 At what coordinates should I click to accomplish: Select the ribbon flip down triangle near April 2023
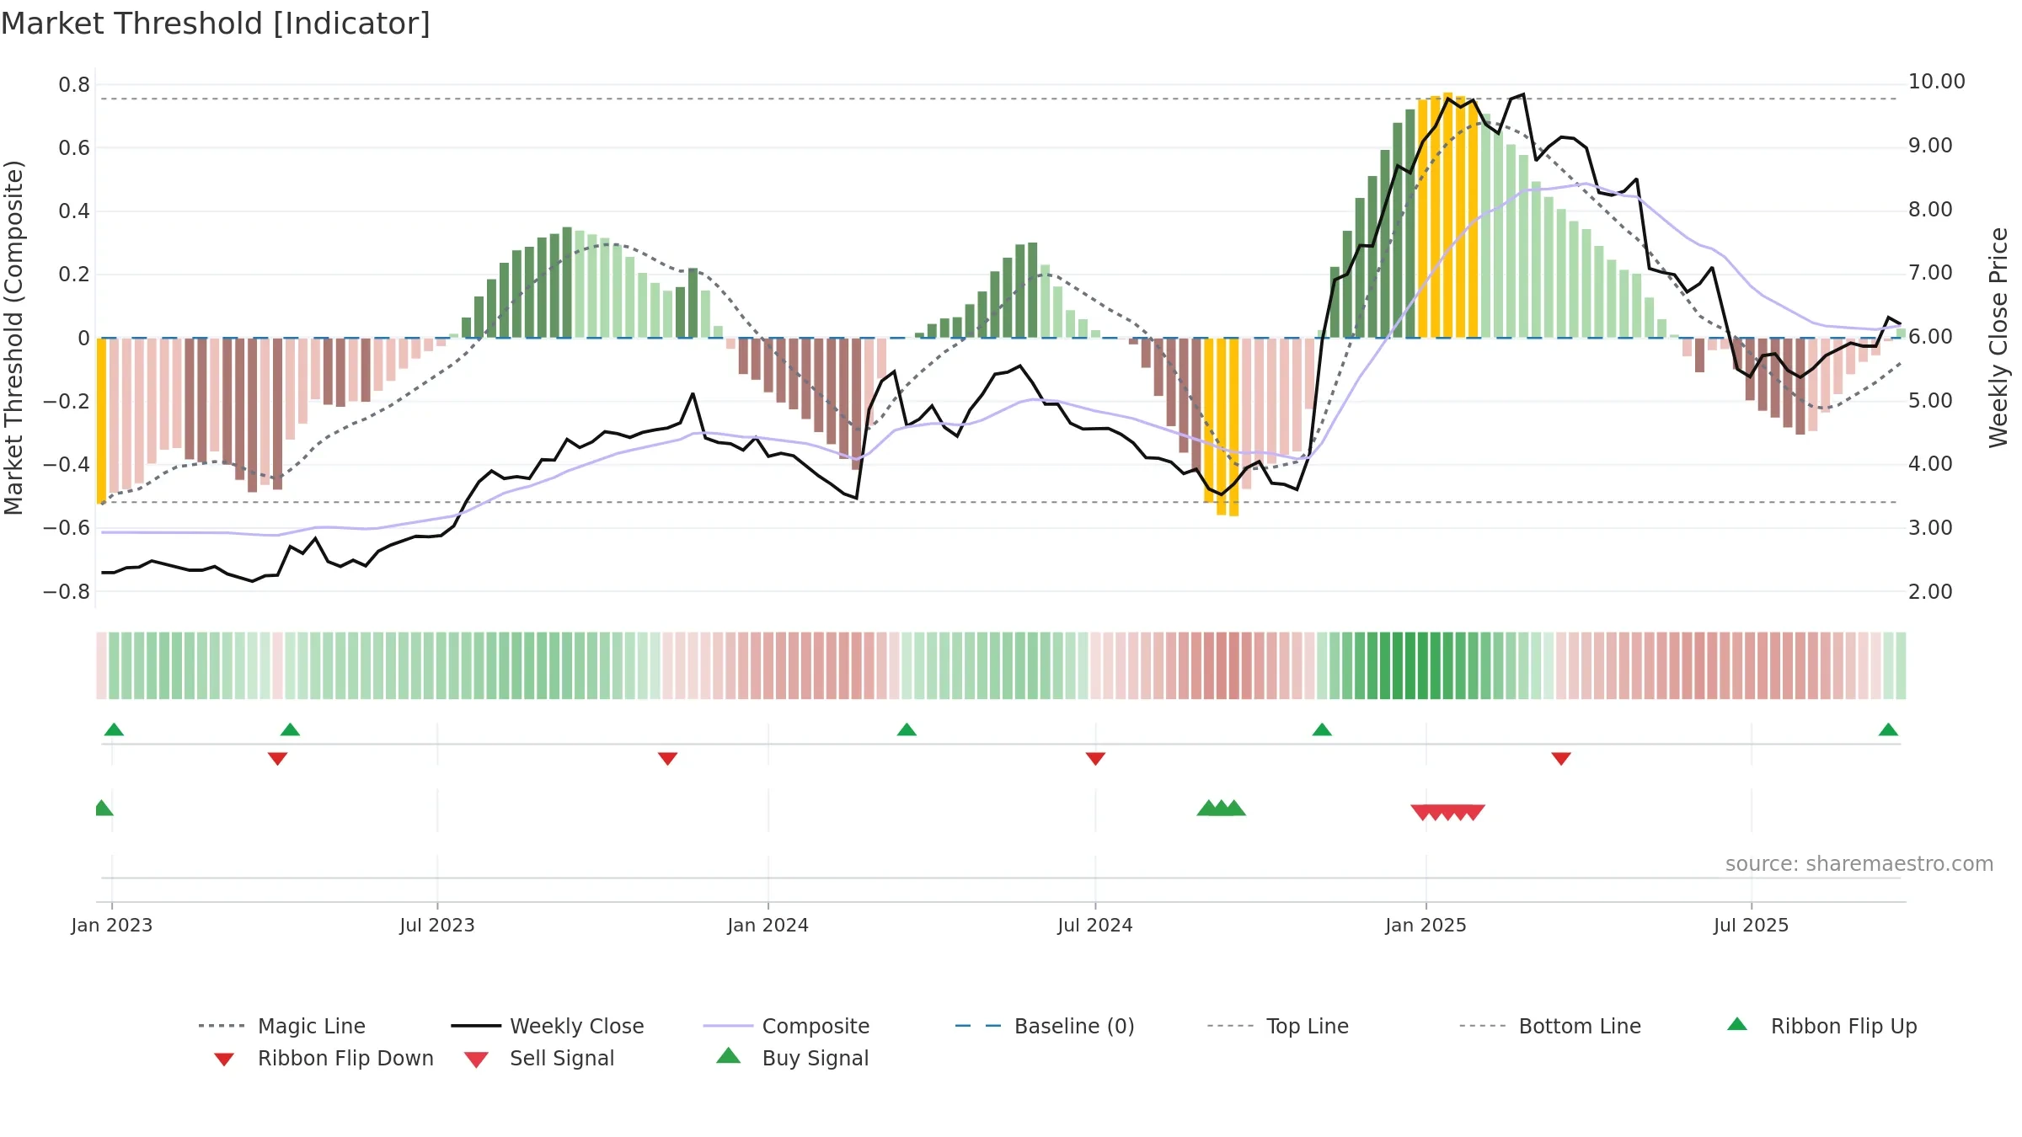(x=277, y=759)
